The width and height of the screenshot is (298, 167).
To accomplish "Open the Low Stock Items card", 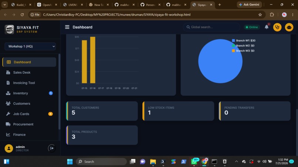I will click(x=178, y=111).
